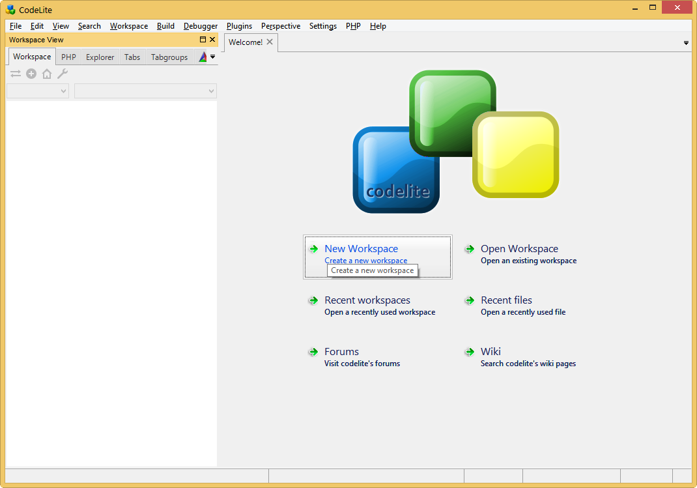The height and width of the screenshot is (488, 697).
Task: Open the wrench settings icon
Action: click(x=63, y=74)
